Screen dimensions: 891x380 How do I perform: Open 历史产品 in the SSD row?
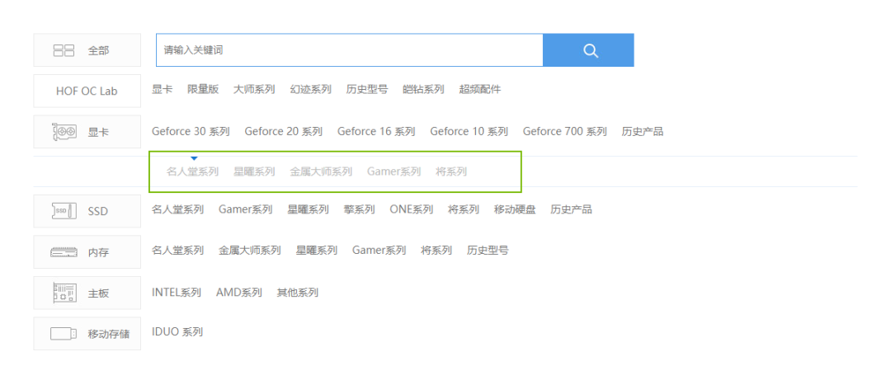pyautogui.click(x=571, y=209)
